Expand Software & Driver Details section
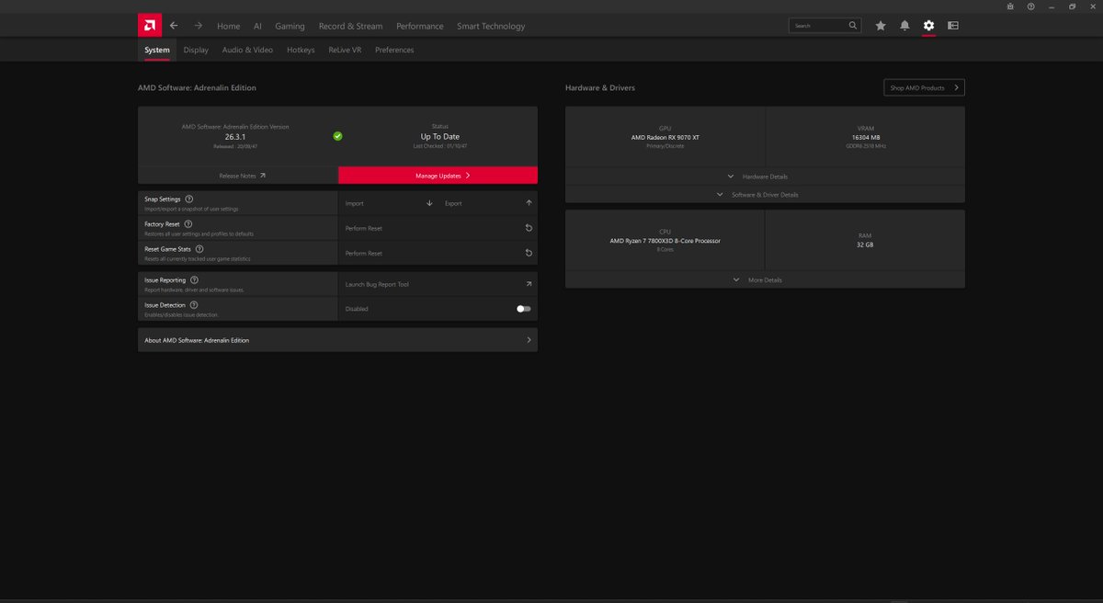 pyautogui.click(x=765, y=195)
